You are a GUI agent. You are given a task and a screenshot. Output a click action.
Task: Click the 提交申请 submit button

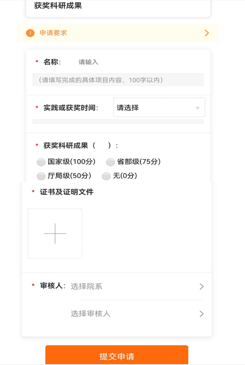pos(117,355)
